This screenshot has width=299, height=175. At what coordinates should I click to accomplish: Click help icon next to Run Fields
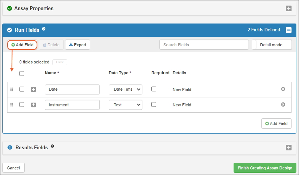click(x=44, y=29)
